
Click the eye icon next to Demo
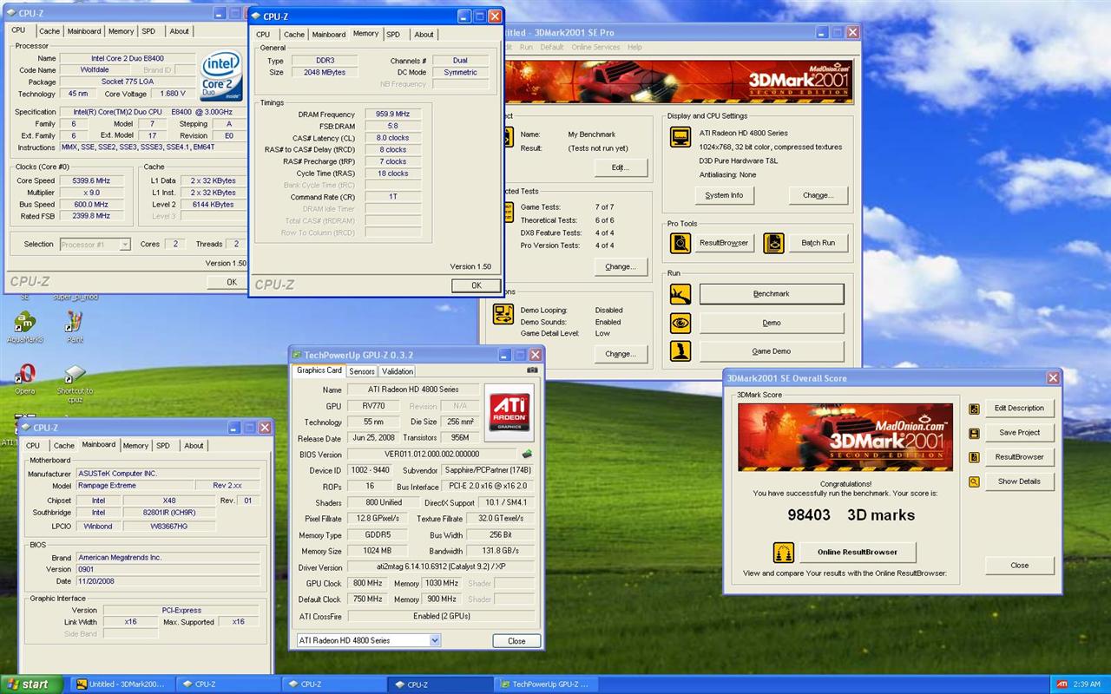pyautogui.click(x=680, y=323)
